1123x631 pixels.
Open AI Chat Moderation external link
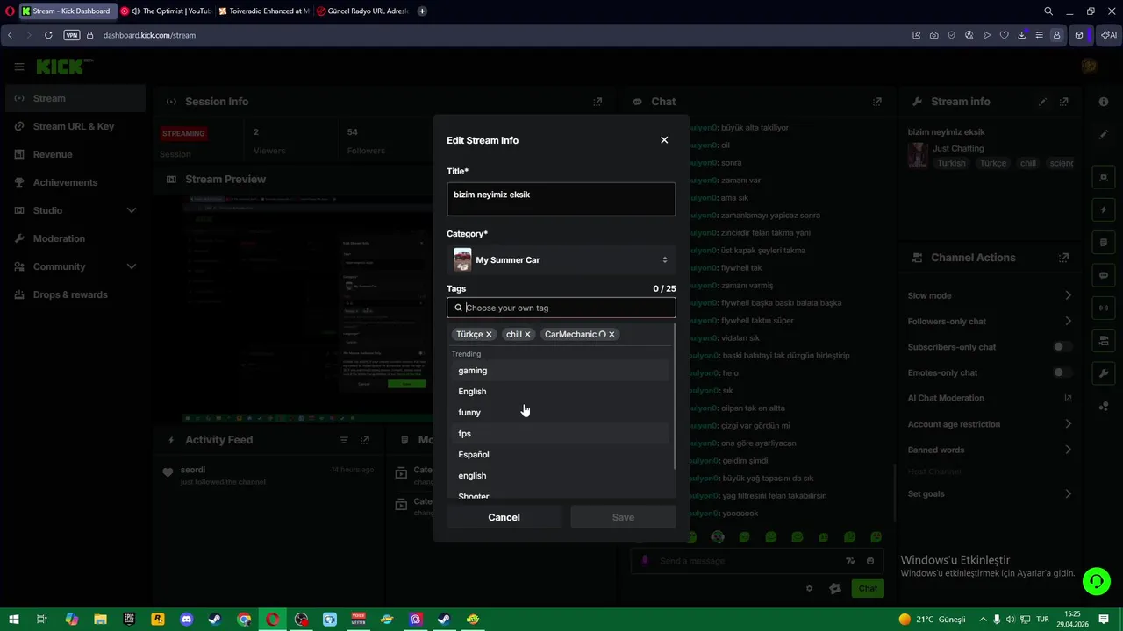(1068, 398)
